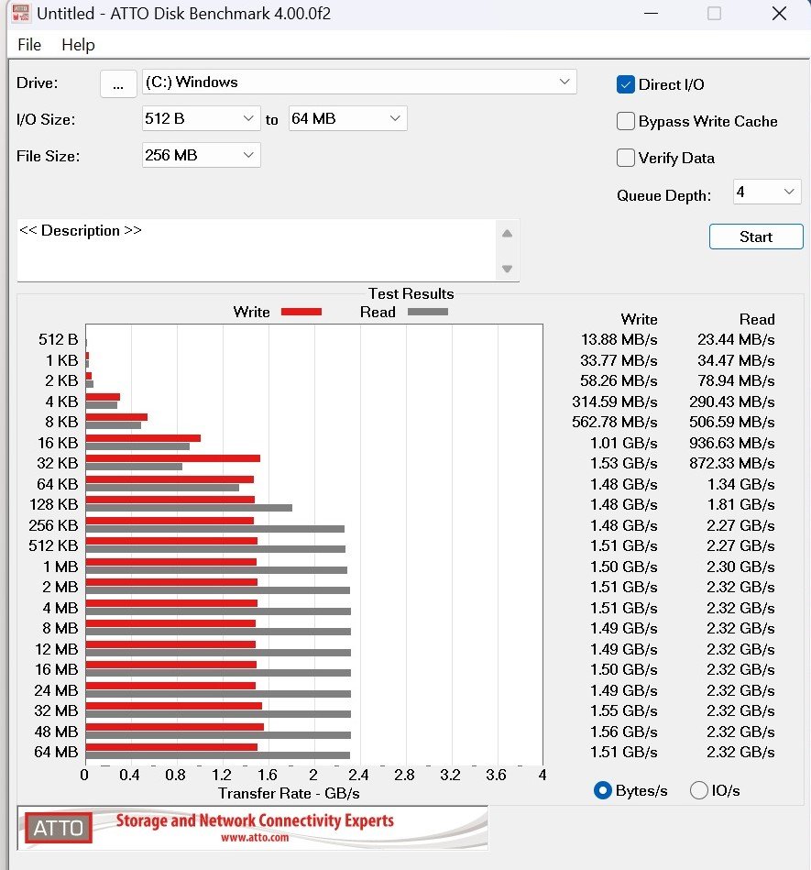811x870 pixels.
Task: Click the drive browse '...' button
Action: pos(118,84)
